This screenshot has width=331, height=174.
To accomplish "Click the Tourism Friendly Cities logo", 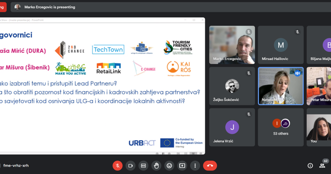I will [x=178, y=48].
